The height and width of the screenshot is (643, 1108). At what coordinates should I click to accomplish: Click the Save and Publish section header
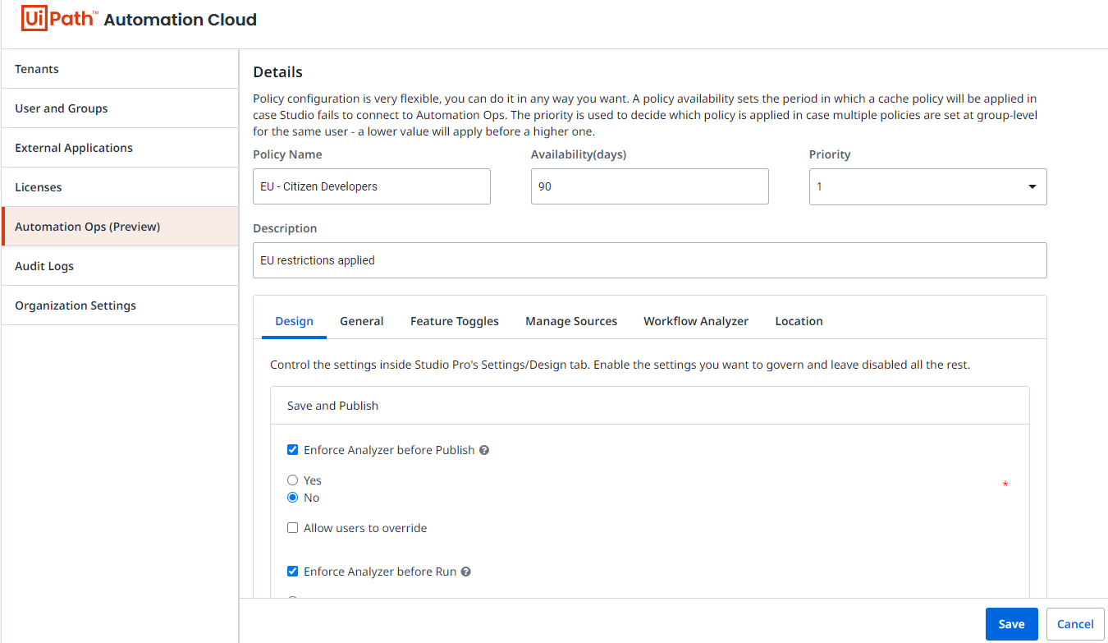649,406
